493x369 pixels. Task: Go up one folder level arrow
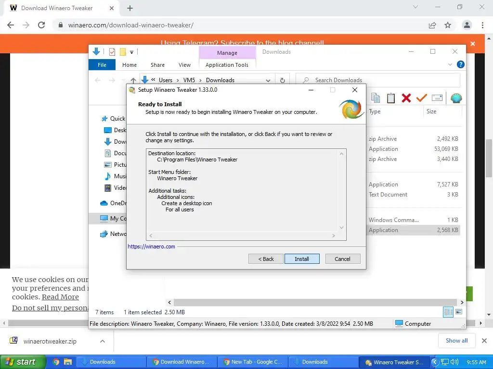click(x=133, y=80)
